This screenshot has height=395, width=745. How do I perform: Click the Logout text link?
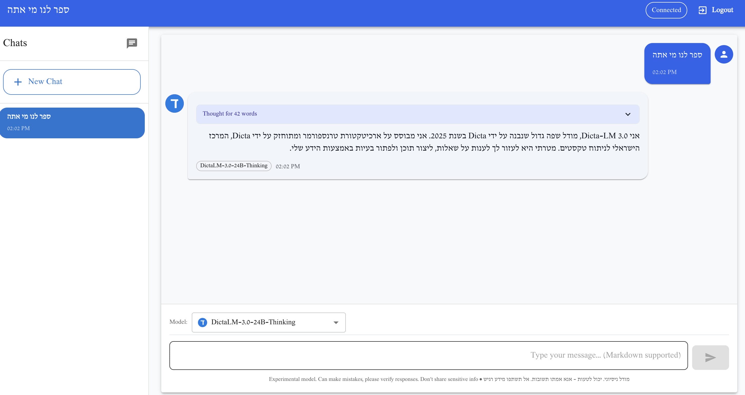tap(722, 10)
